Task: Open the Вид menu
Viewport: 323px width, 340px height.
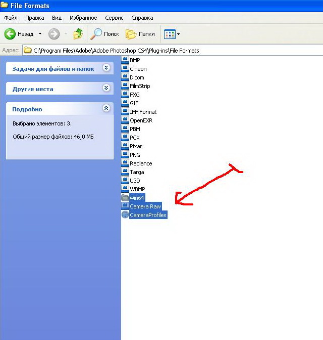Action: click(x=57, y=18)
